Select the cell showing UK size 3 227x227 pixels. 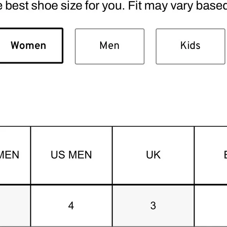153,206
